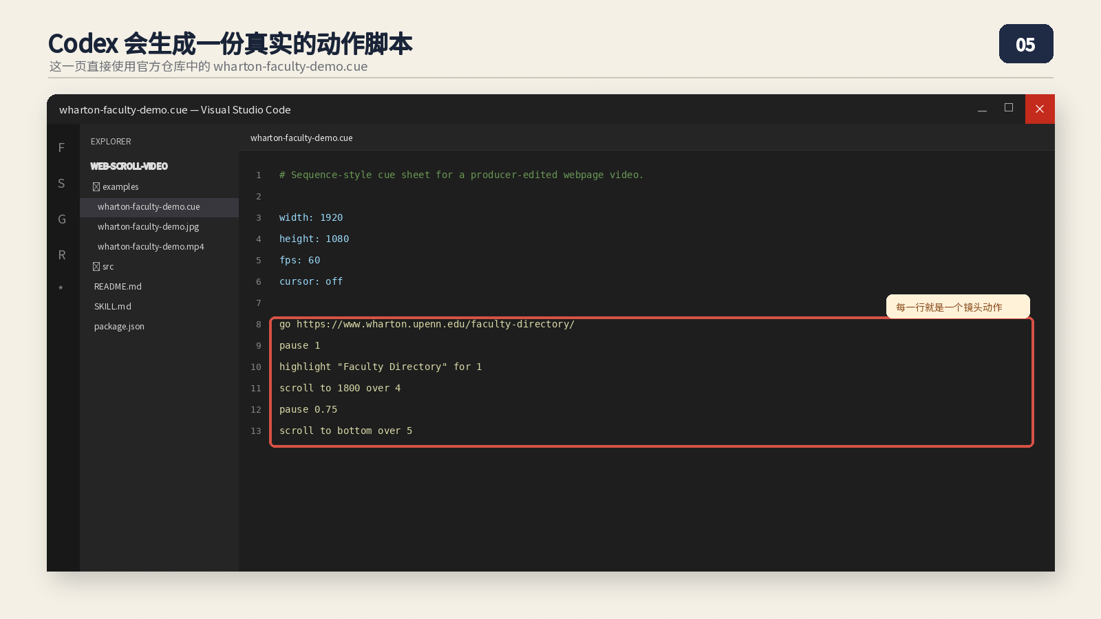Click the highlight "Faculty Directory" line
The width and height of the screenshot is (1101, 619).
[381, 367]
